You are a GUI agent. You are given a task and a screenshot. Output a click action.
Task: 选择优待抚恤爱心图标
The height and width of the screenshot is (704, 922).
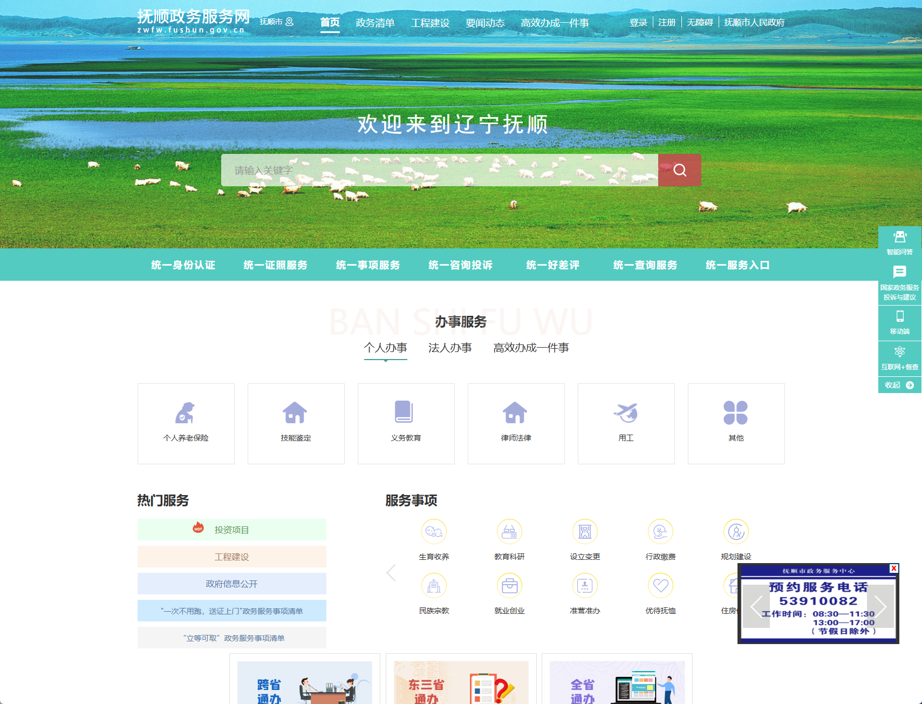(660, 586)
